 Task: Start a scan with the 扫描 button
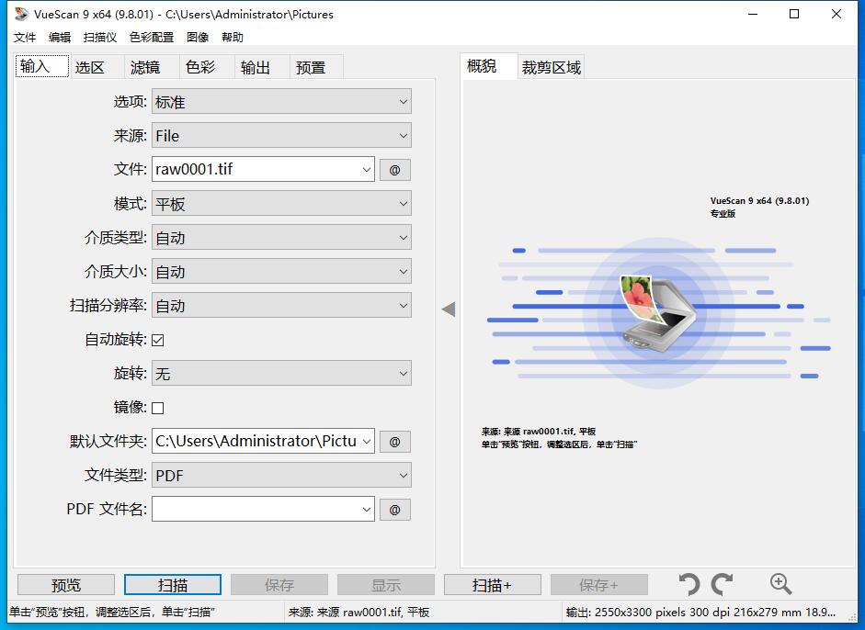tap(172, 584)
